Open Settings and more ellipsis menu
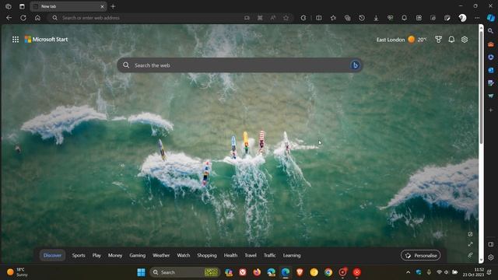 click(x=477, y=18)
